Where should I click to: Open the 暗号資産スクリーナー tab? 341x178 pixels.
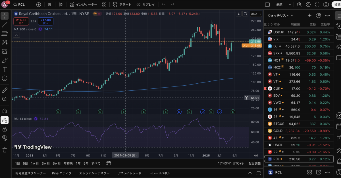pos(30,173)
